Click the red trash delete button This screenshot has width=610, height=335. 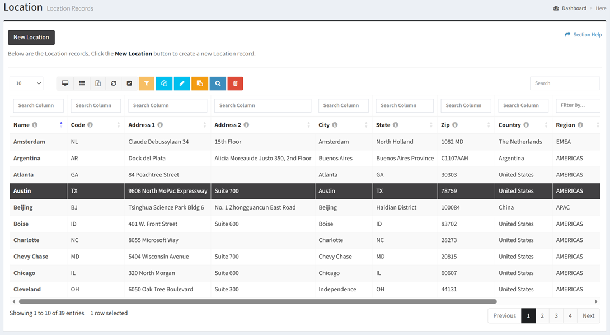(235, 83)
